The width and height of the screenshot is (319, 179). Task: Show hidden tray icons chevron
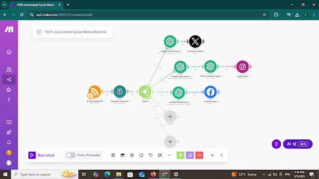264,174
